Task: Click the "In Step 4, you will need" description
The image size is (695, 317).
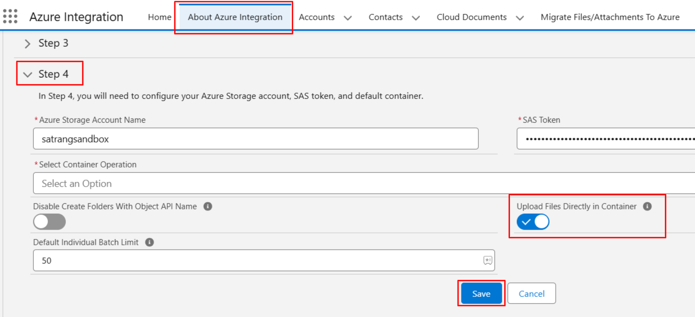Action: [231, 96]
